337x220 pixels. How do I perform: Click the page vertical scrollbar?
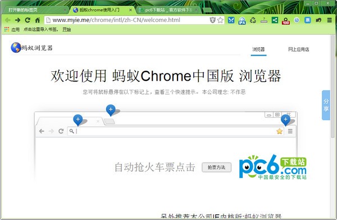(333, 86)
